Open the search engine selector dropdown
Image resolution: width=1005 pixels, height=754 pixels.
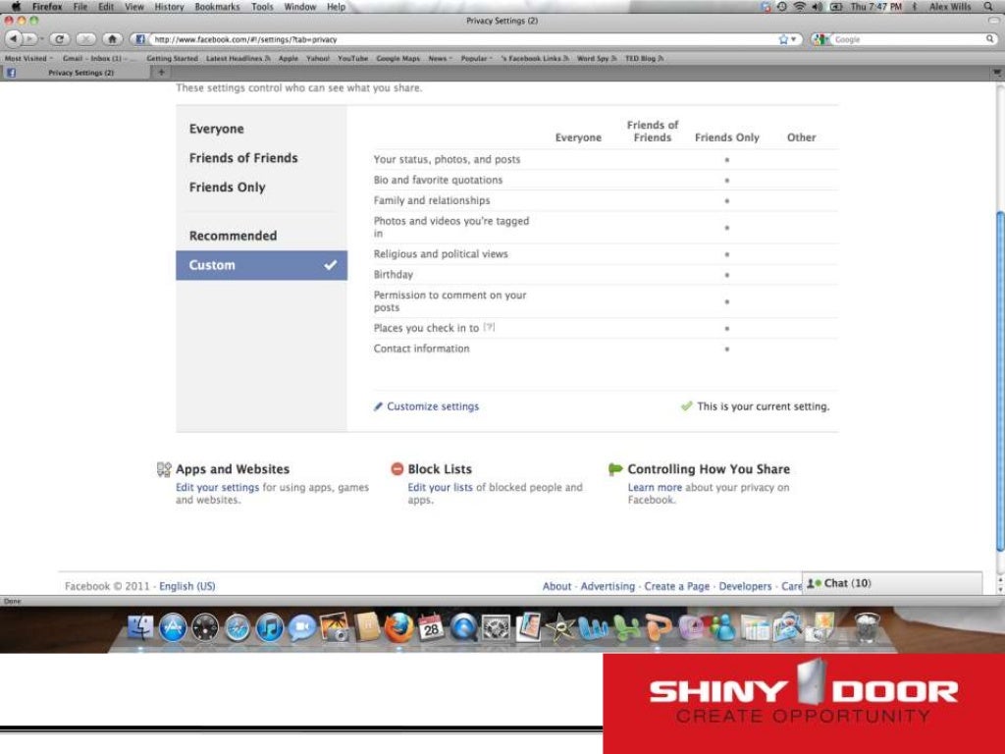point(821,39)
